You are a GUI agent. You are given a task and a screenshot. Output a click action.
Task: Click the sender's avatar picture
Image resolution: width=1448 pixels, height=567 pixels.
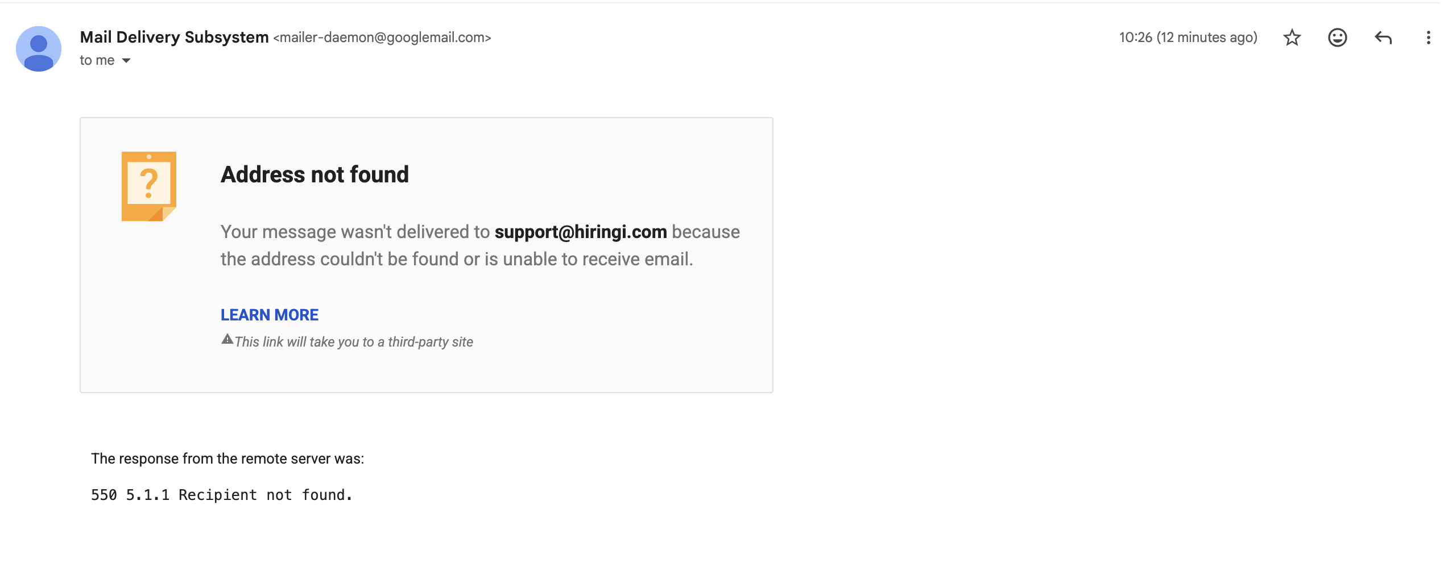click(39, 49)
